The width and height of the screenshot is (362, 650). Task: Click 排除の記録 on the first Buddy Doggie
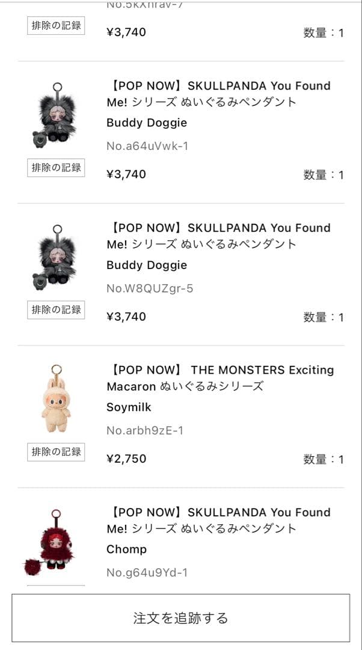tap(55, 168)
